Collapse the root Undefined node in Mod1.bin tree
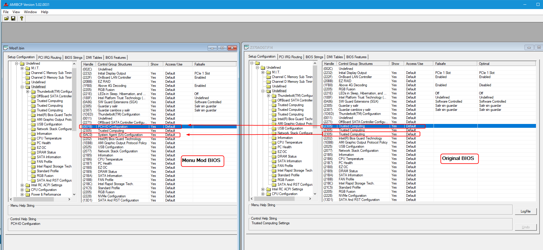543x250 pixels. tap(17, 63)
